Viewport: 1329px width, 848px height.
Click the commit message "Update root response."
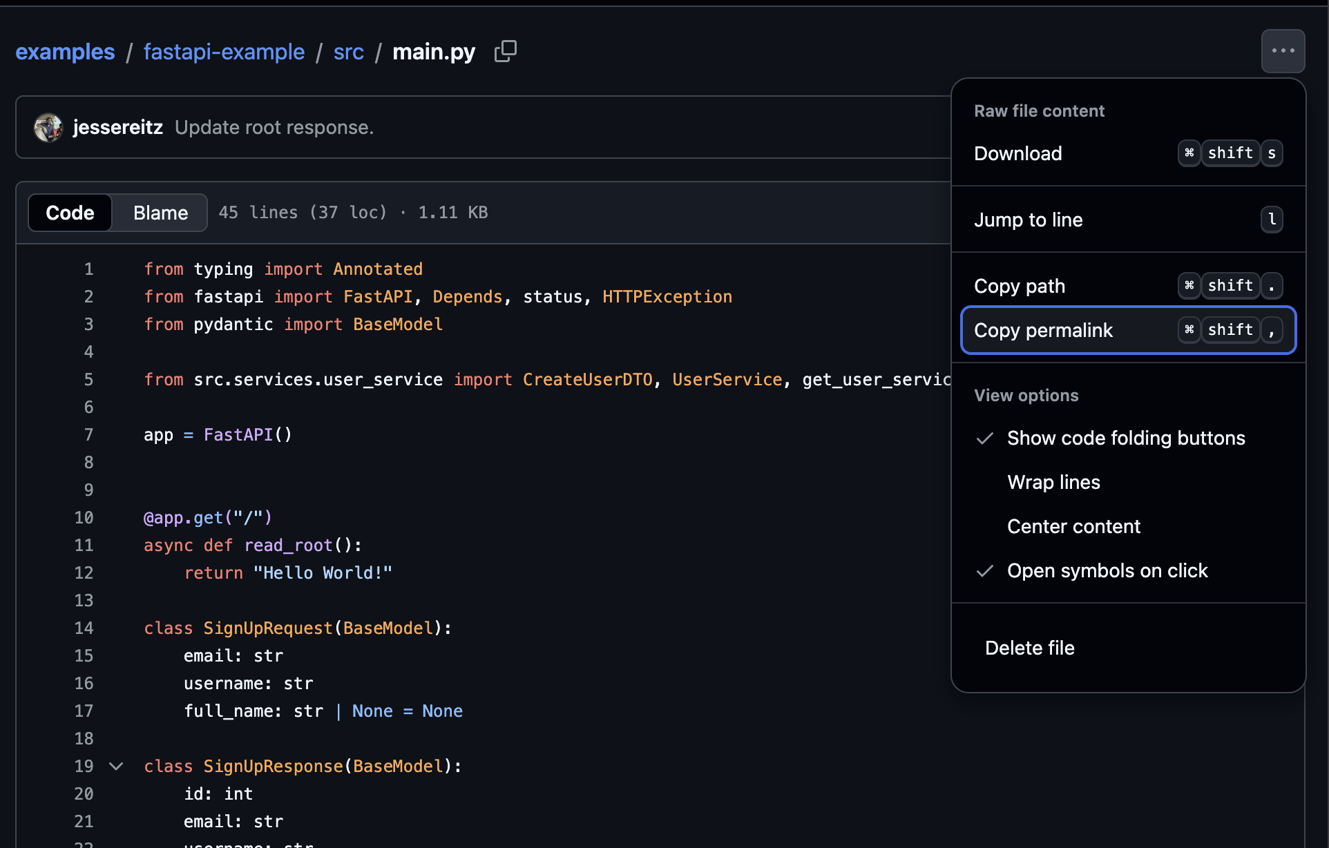coord(274,127)
